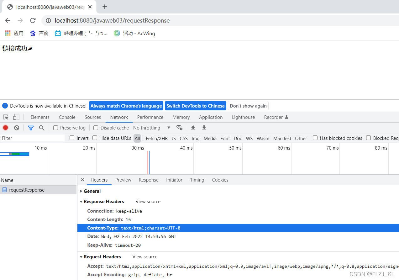399x280 pixels.
Task: Switch to the Elements panel
Action: (40, 117)
